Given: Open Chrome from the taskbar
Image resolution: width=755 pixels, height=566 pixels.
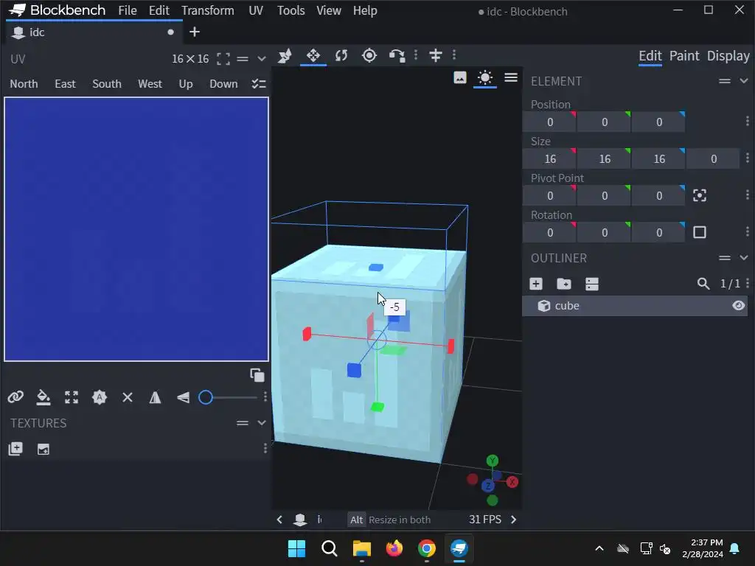Looking at the screenshot, I should coord(427,548).
